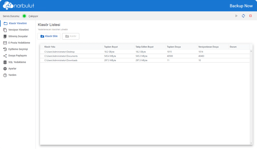
Task: Click scrollbar down arrow in folder list
Action: [x=251, y=143]
